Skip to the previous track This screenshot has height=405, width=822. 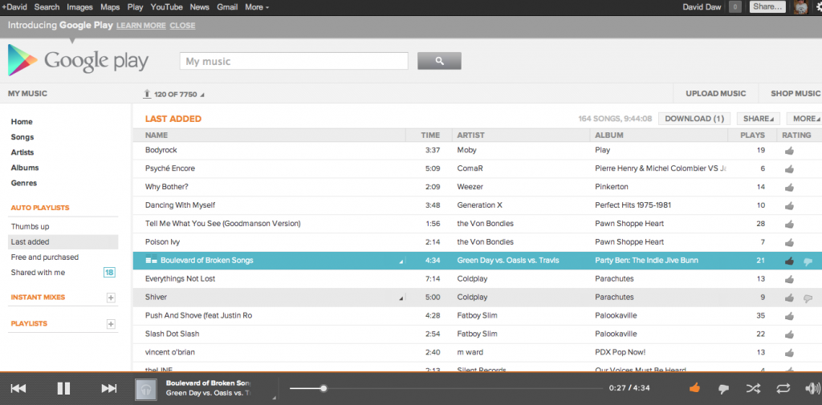(x=18, y=388)
